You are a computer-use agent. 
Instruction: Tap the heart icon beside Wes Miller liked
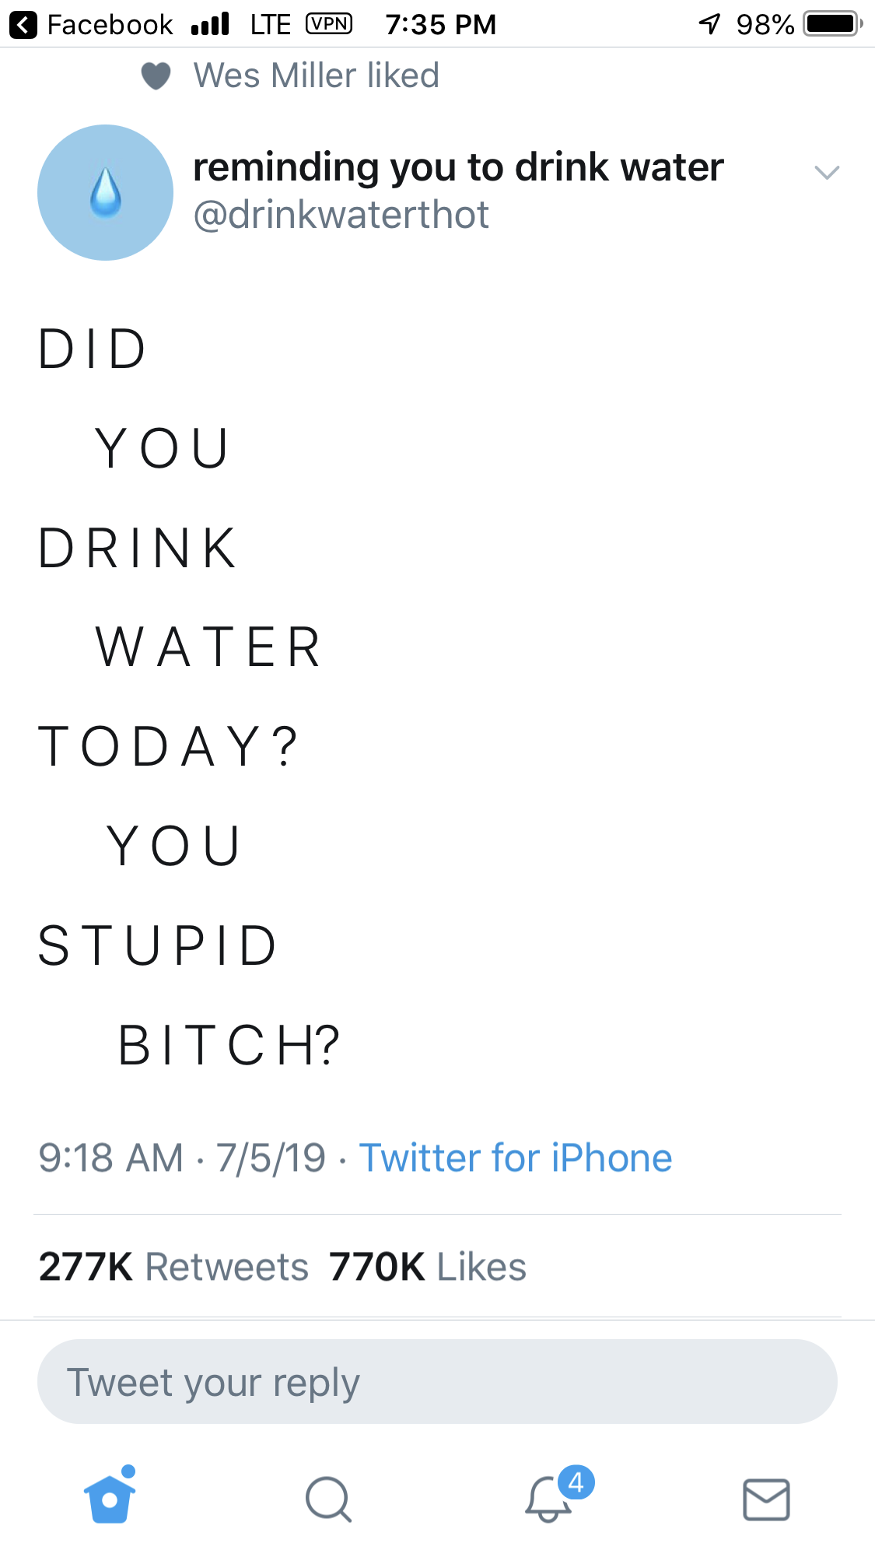pyautogui.click(x=156, y=76)
